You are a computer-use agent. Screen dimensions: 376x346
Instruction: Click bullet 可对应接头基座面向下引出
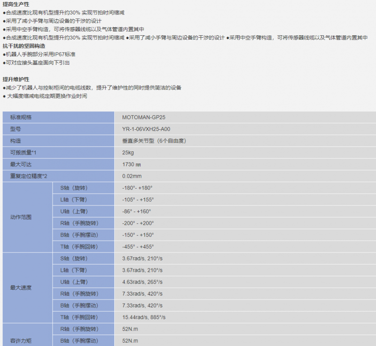[x=36, y=63]
